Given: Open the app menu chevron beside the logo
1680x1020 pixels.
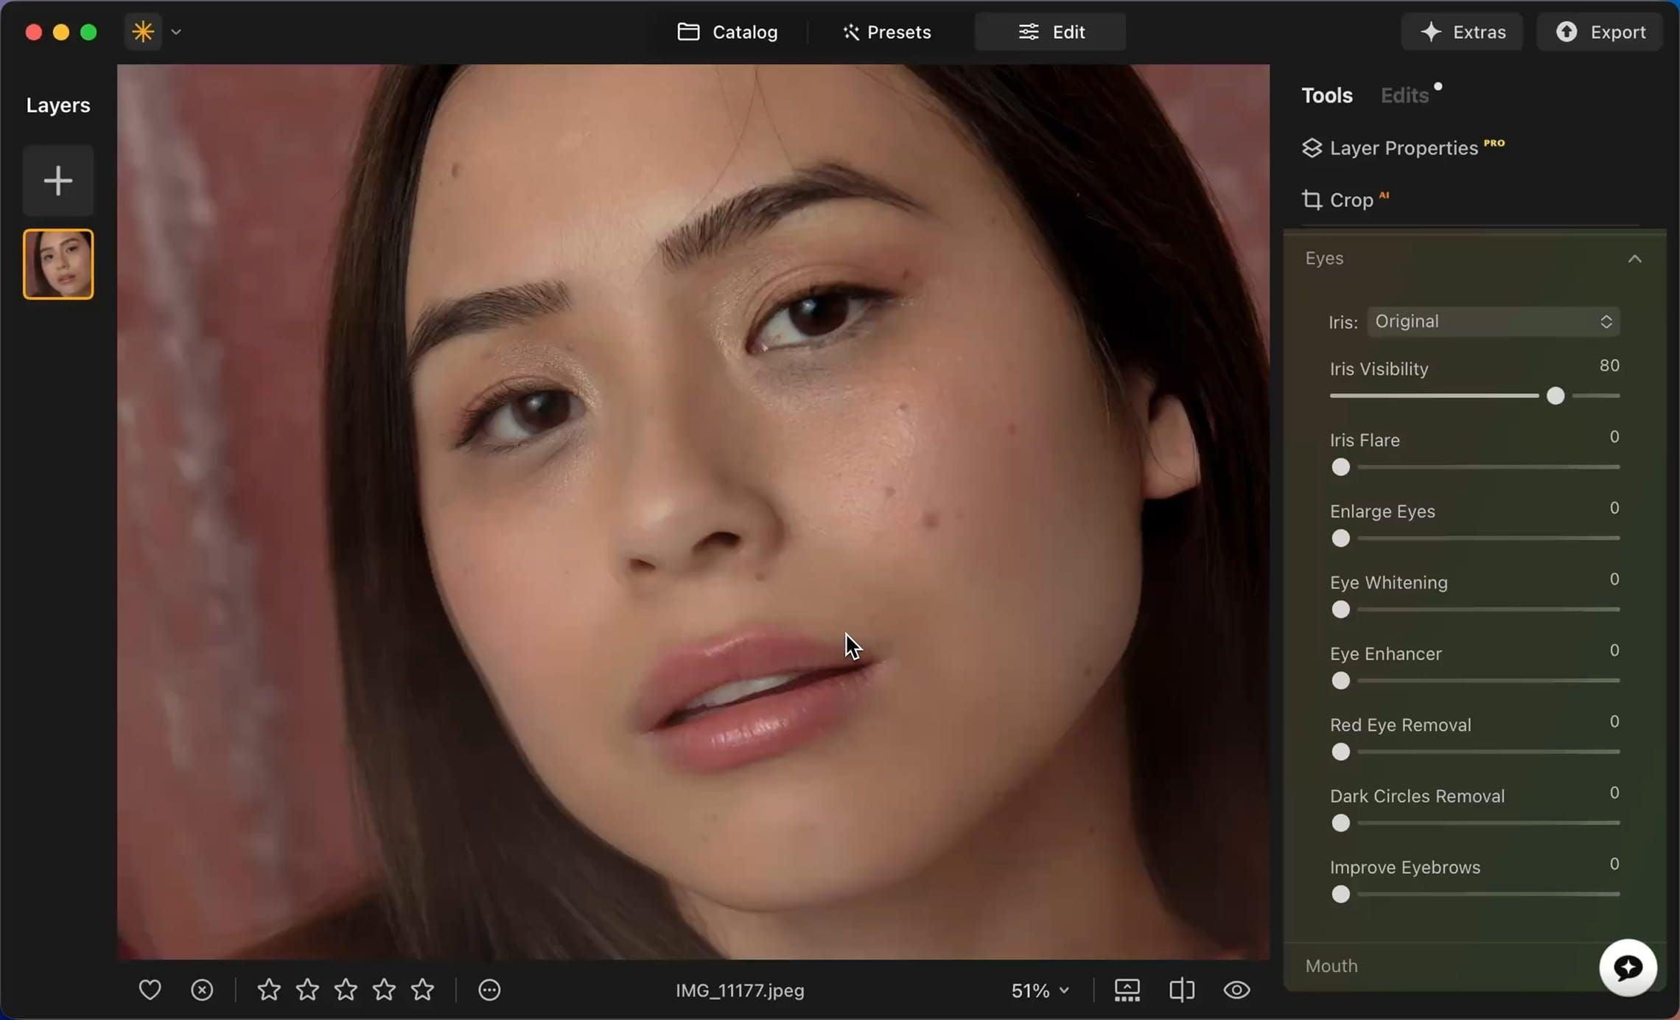Looking at the screenshot, I should pos(176,32).
